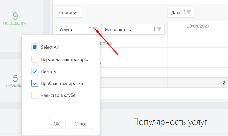Click the Популярность услуг heading
The image size is (228, 136).
(170, 122)
